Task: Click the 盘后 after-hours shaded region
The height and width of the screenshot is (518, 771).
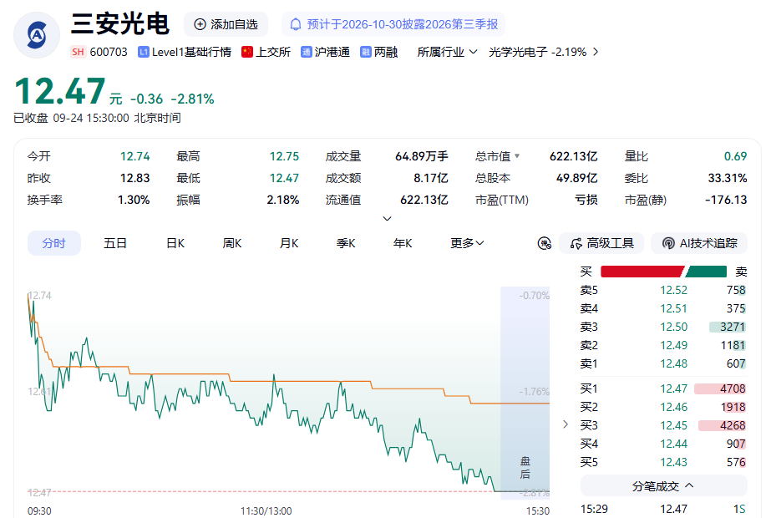Action: (x=525, y=393)
